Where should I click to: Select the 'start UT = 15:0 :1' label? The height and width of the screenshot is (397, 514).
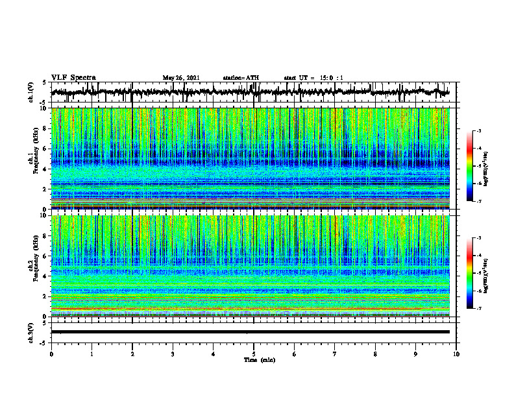coord(313,78)
